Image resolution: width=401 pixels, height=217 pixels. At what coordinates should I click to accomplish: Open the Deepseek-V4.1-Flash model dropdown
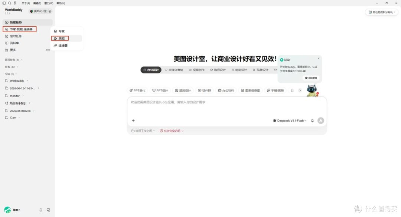coord(290,121)
